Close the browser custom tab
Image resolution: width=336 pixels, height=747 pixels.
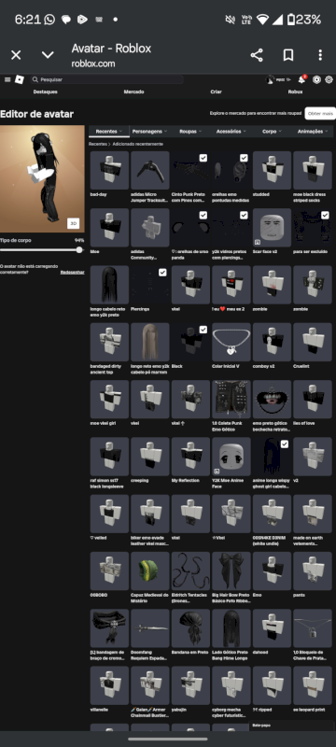pos(16,55)
